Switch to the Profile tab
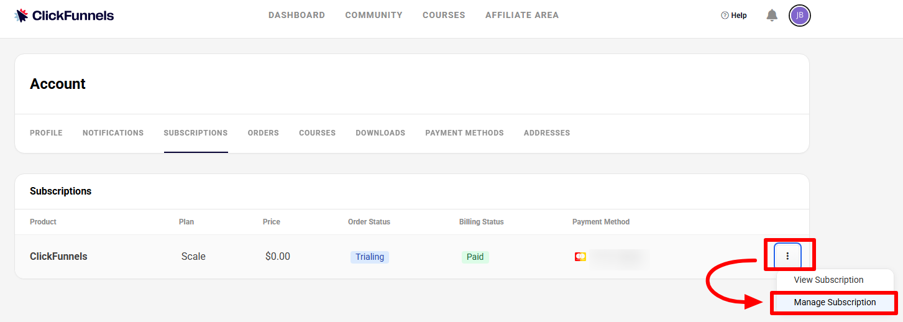Viewport: 903px width, 322px height. point(46,133)
